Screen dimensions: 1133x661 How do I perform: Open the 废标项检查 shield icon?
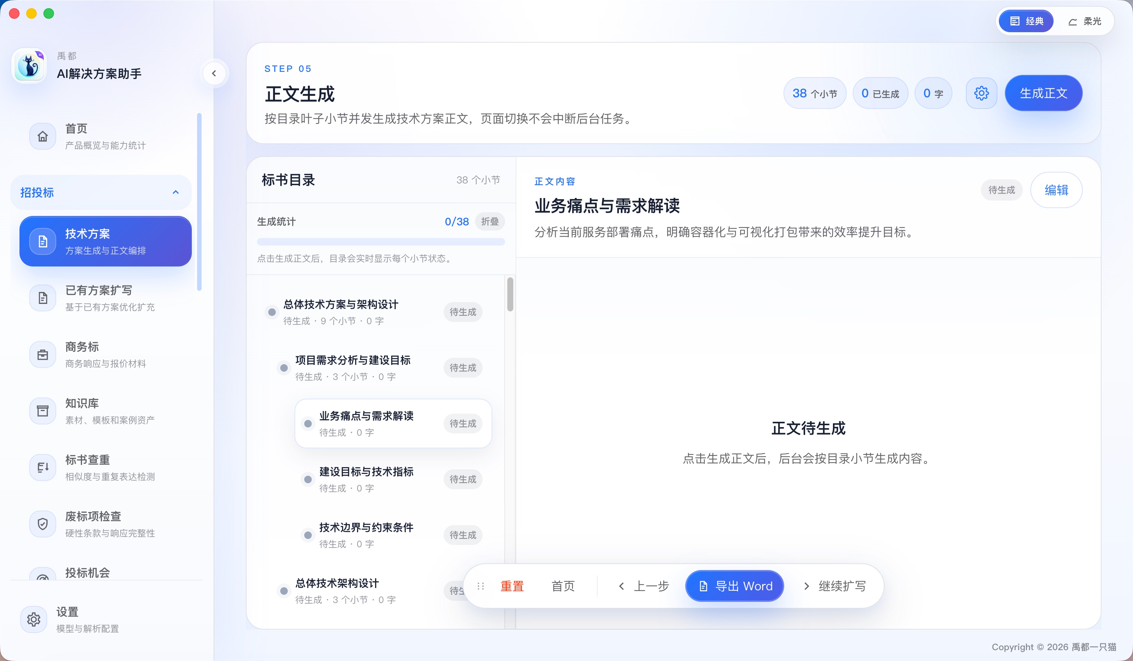[43, 524]
